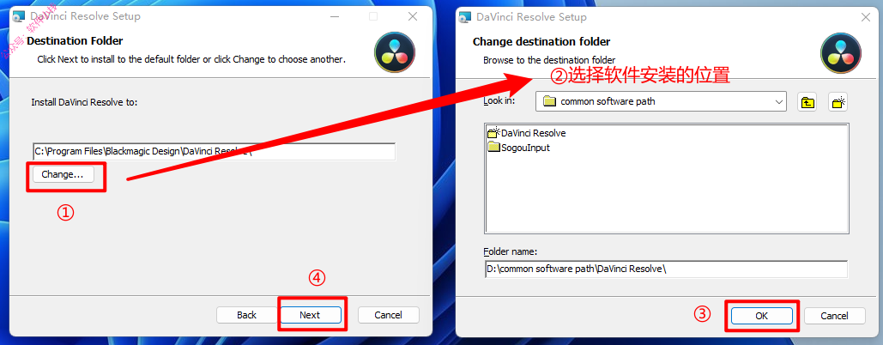
Task: Click the Look in dropdown arrow
Action: [x=779, y=102]
